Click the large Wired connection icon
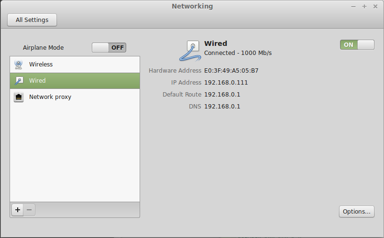 [x=190, y=51]
